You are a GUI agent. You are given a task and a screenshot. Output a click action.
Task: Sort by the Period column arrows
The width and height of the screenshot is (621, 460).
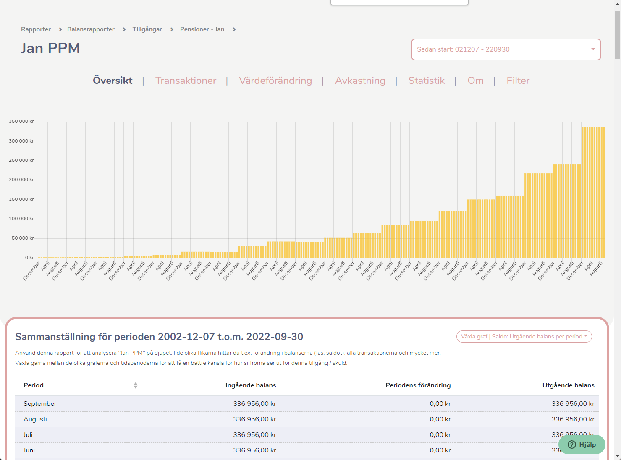click(136, 385)
